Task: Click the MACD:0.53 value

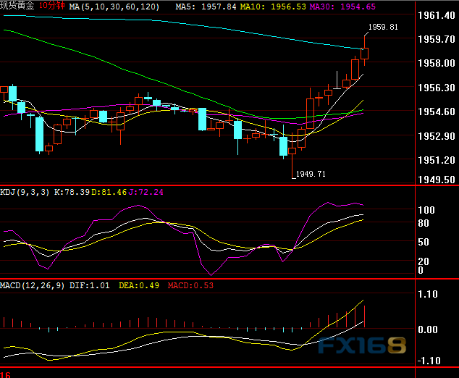Action: [x=190, y=285]
